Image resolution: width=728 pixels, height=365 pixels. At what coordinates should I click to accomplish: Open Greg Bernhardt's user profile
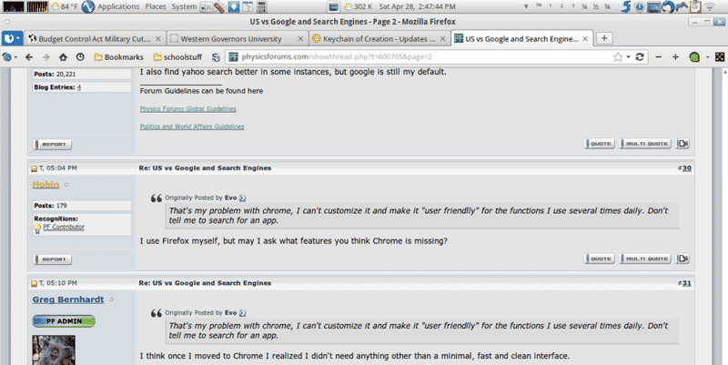click(68, 299)
